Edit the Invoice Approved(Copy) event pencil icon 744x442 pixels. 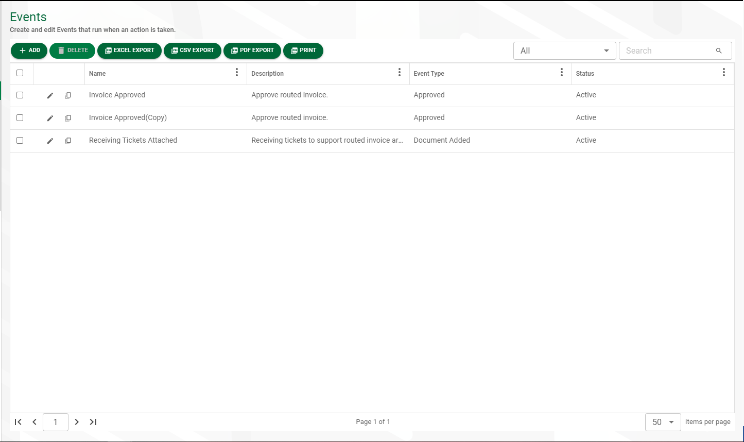pyautogui.click(x=50, y=118)
